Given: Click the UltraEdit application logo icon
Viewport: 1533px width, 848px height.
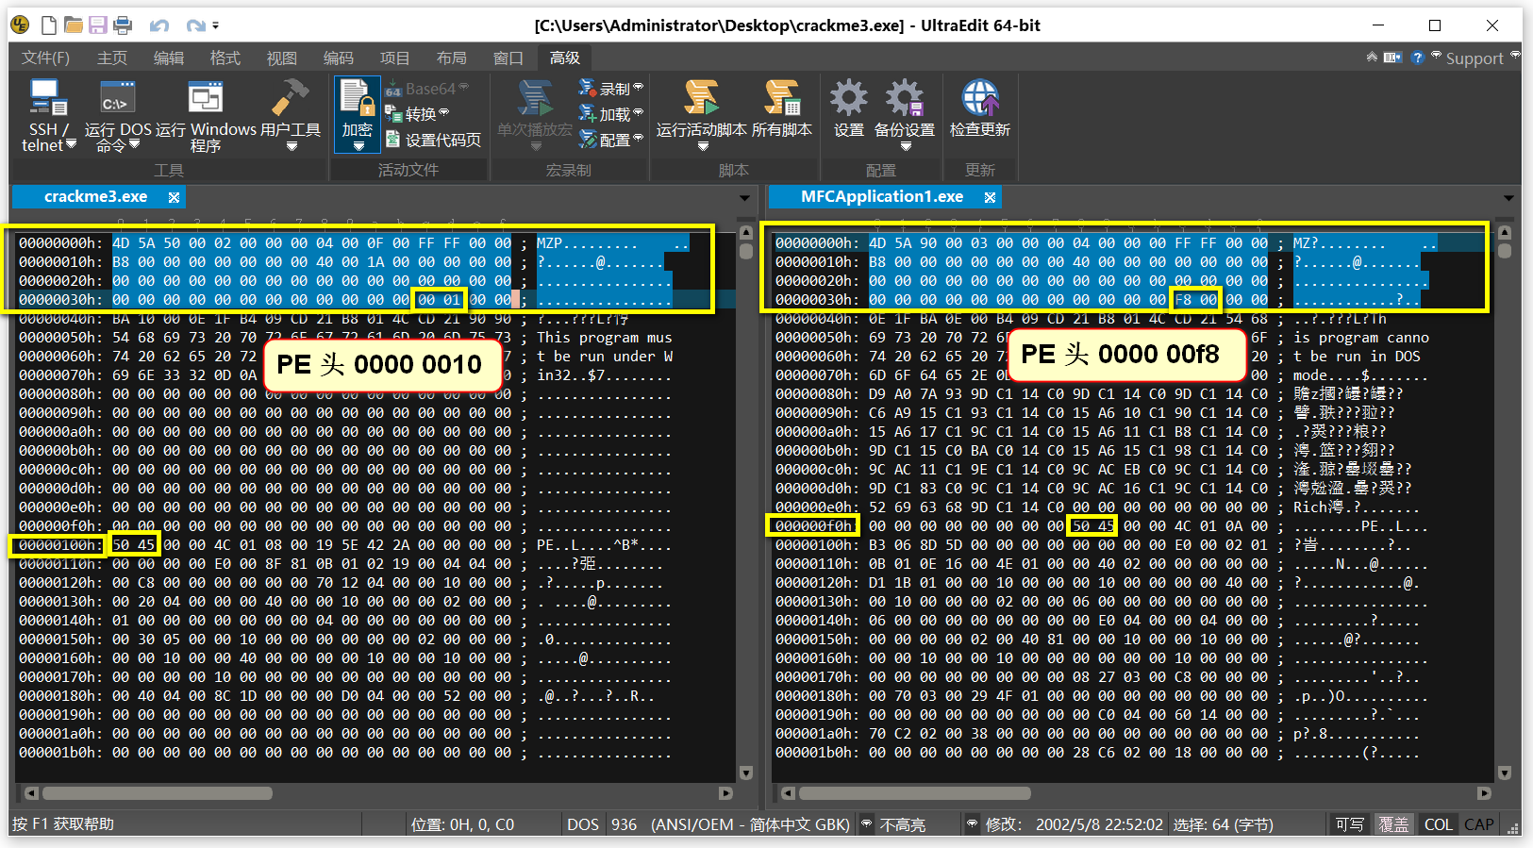Looking at the screenshot, I should (x=20, y=25).
